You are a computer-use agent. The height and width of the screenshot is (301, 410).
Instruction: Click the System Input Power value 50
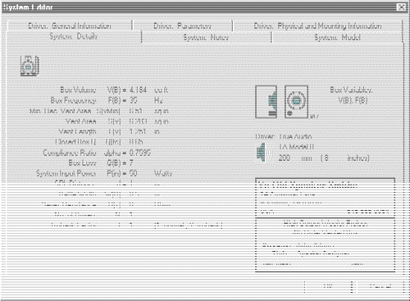pos(134,173)
